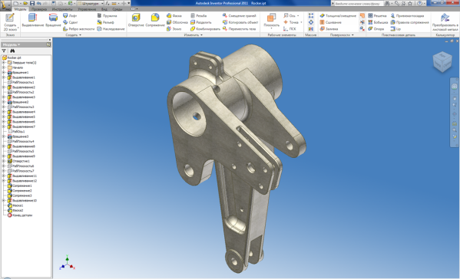Select the Бобышка (Boss) tool
The height and width of the screenshot is (279, 460).
click(378, 22)
